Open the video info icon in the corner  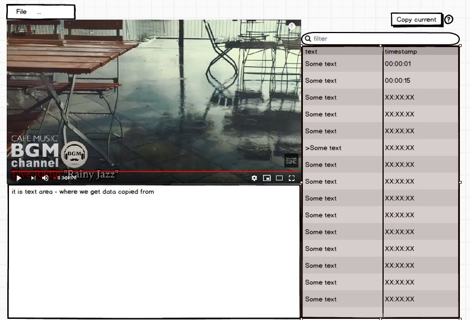click(x=292, y=26)
